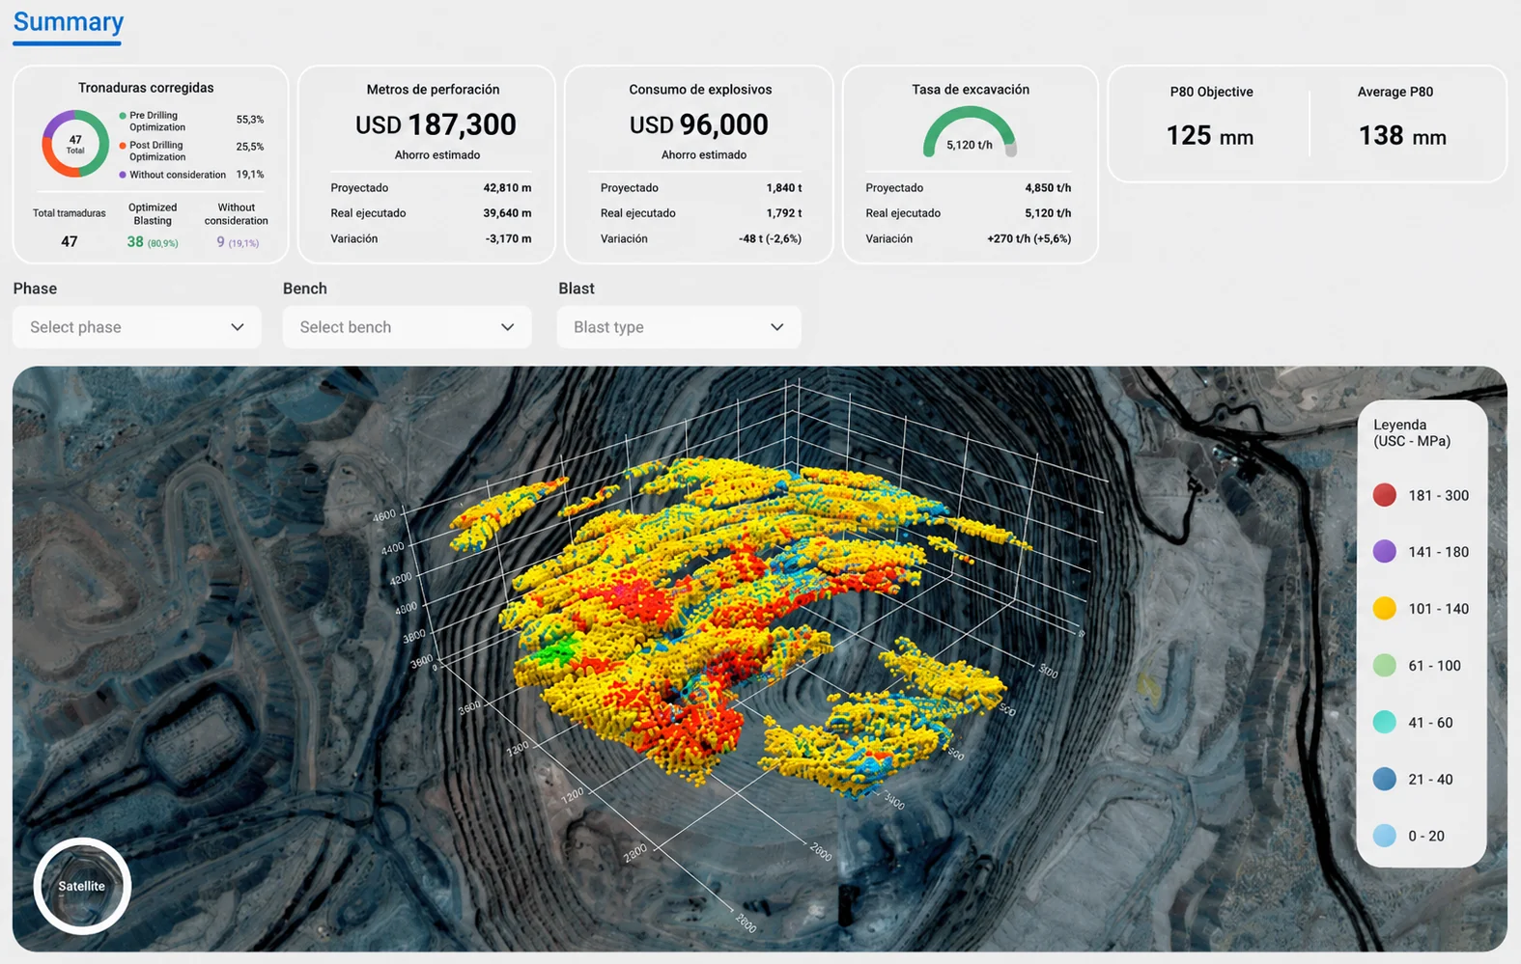Select the purple 141 - 180 legend swatch
Viewport: 1521px width, 964px height.
(x=1384, y=552)
